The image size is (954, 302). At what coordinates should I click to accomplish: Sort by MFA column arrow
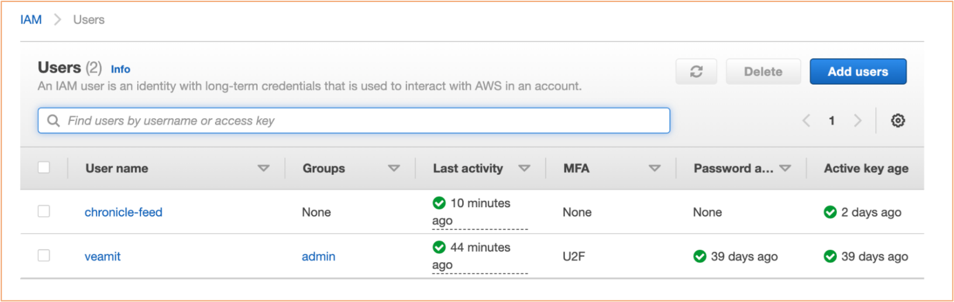pos(654,169)
